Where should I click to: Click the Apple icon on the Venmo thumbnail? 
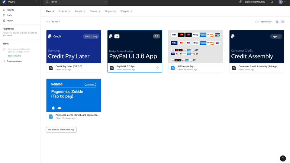pos(53,108)
